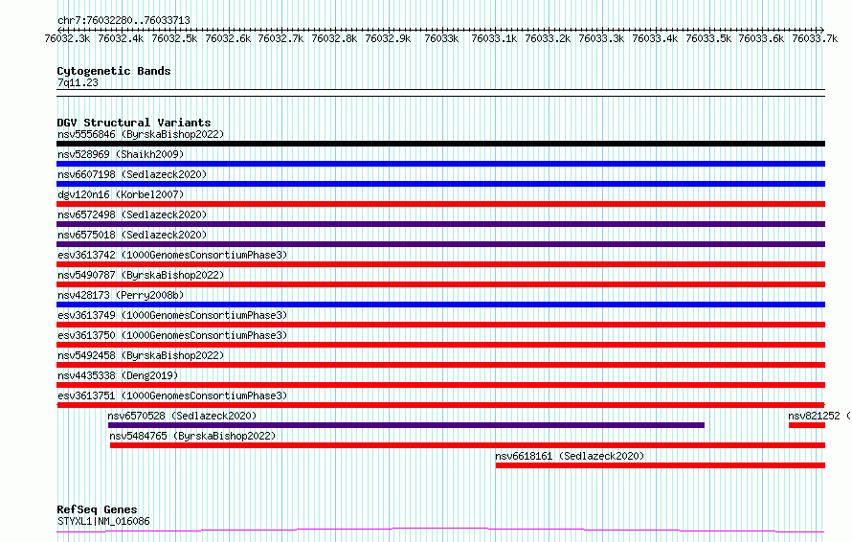Open nsv5484765 (ByrskaBishop2022) label

pyautogui.click(x=192, y=436)
